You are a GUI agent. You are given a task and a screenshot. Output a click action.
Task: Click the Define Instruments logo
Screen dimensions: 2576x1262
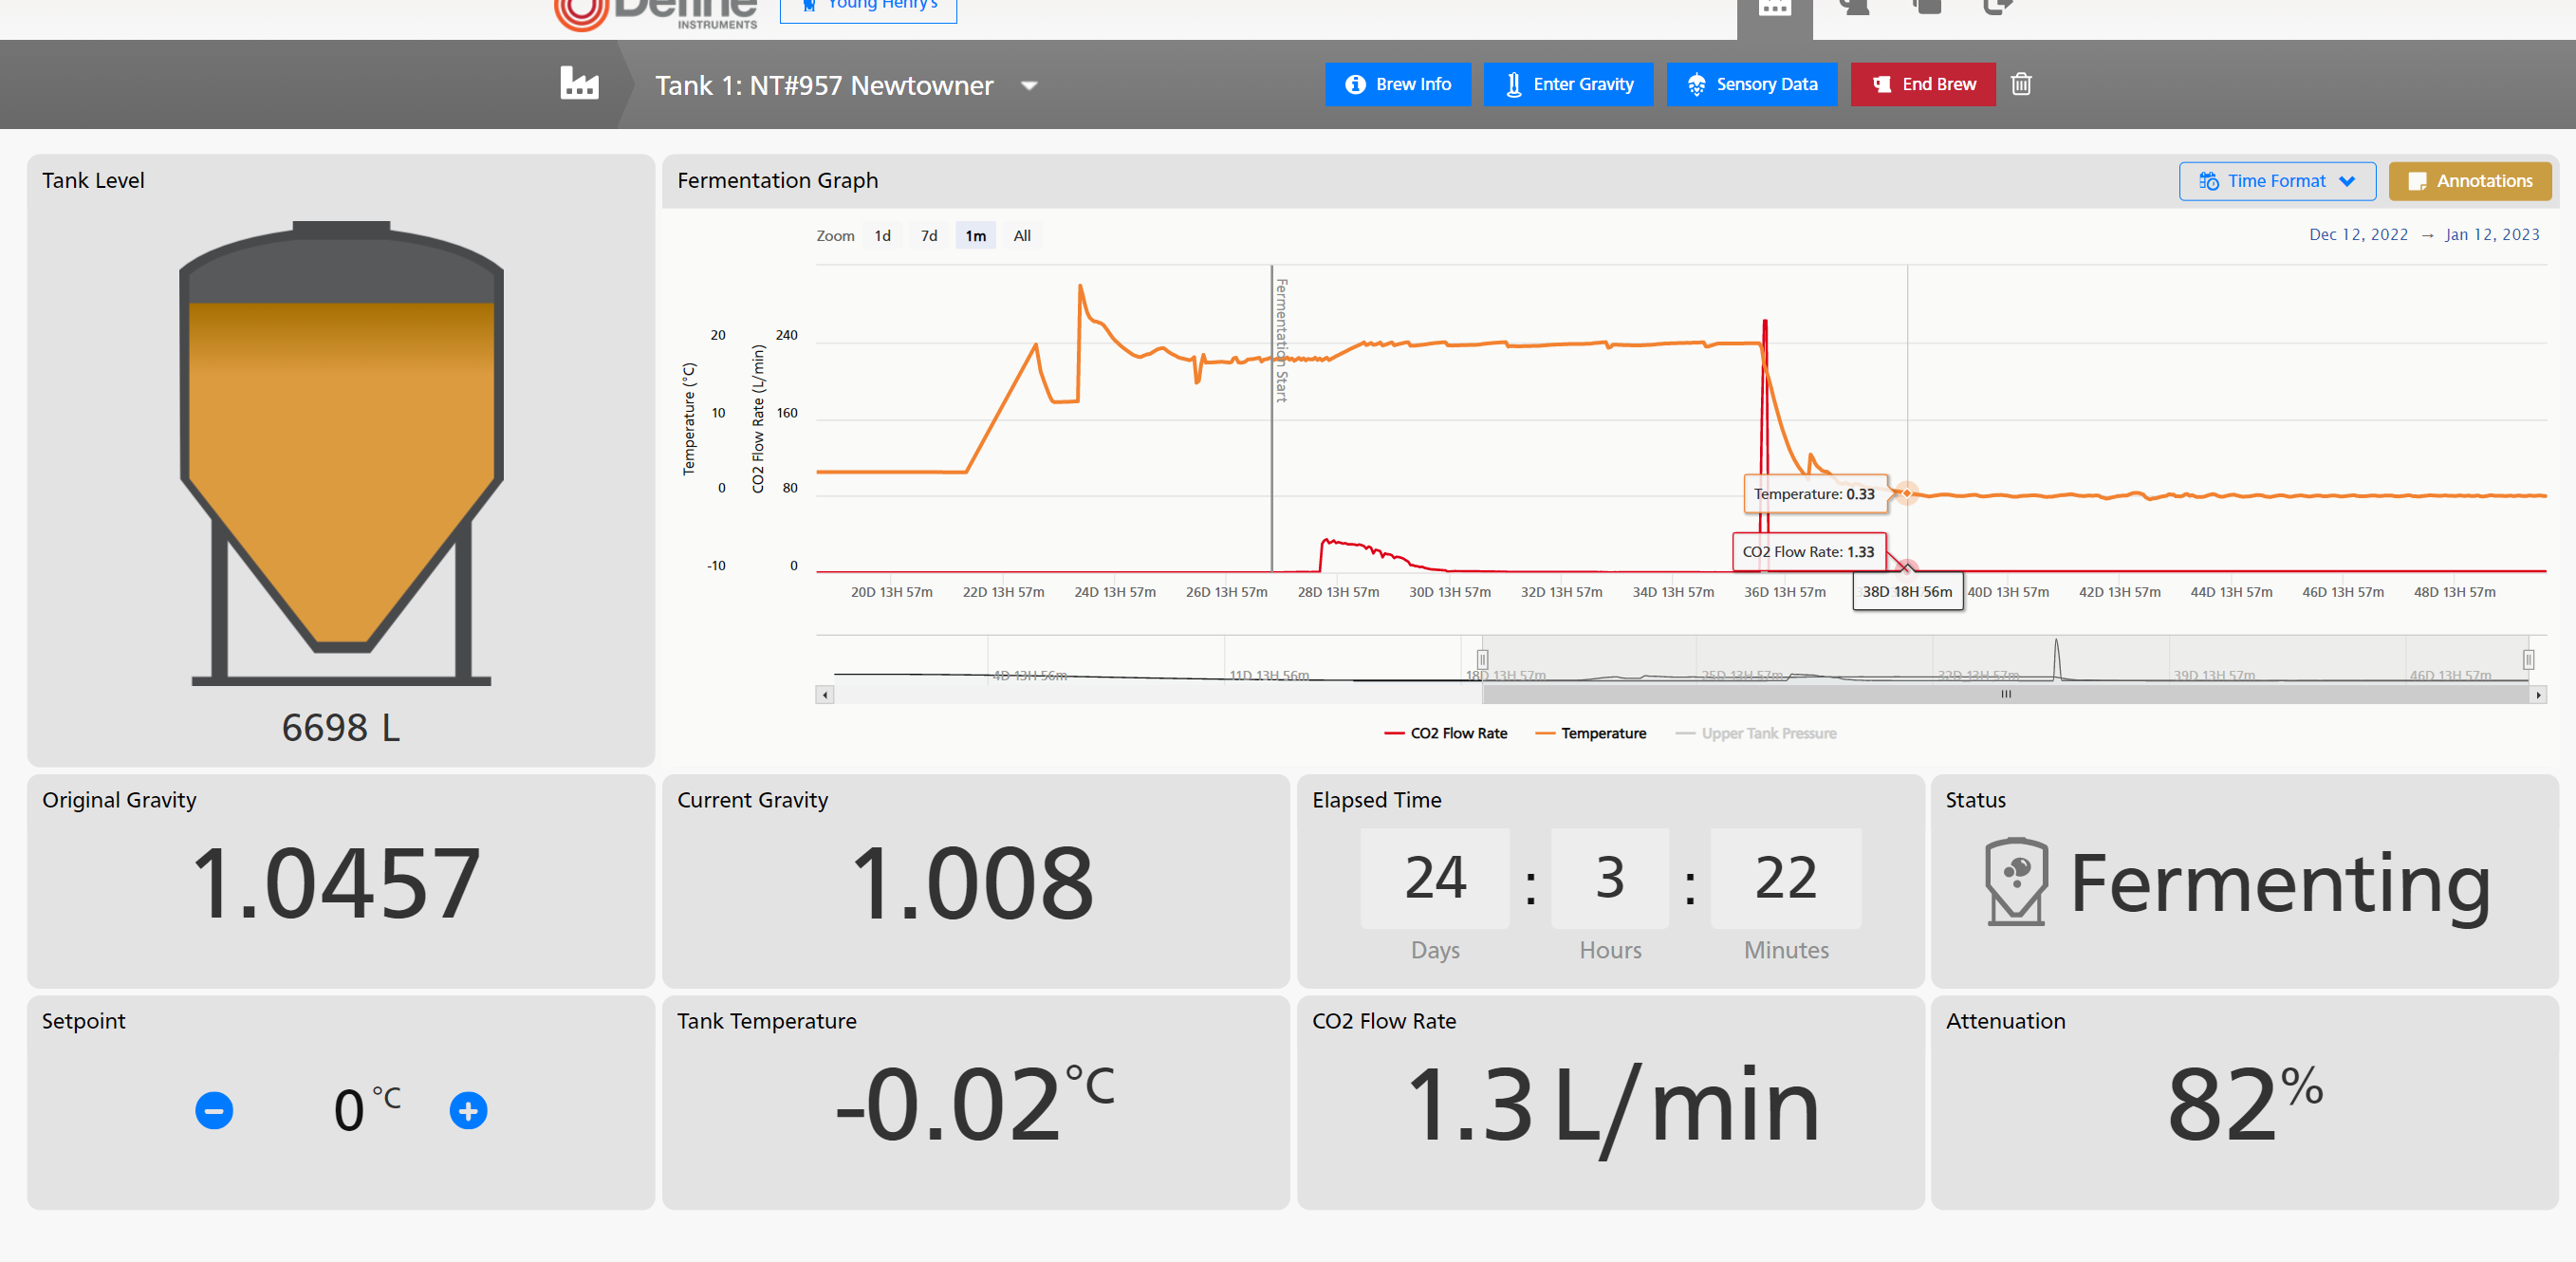pos(657,12)
